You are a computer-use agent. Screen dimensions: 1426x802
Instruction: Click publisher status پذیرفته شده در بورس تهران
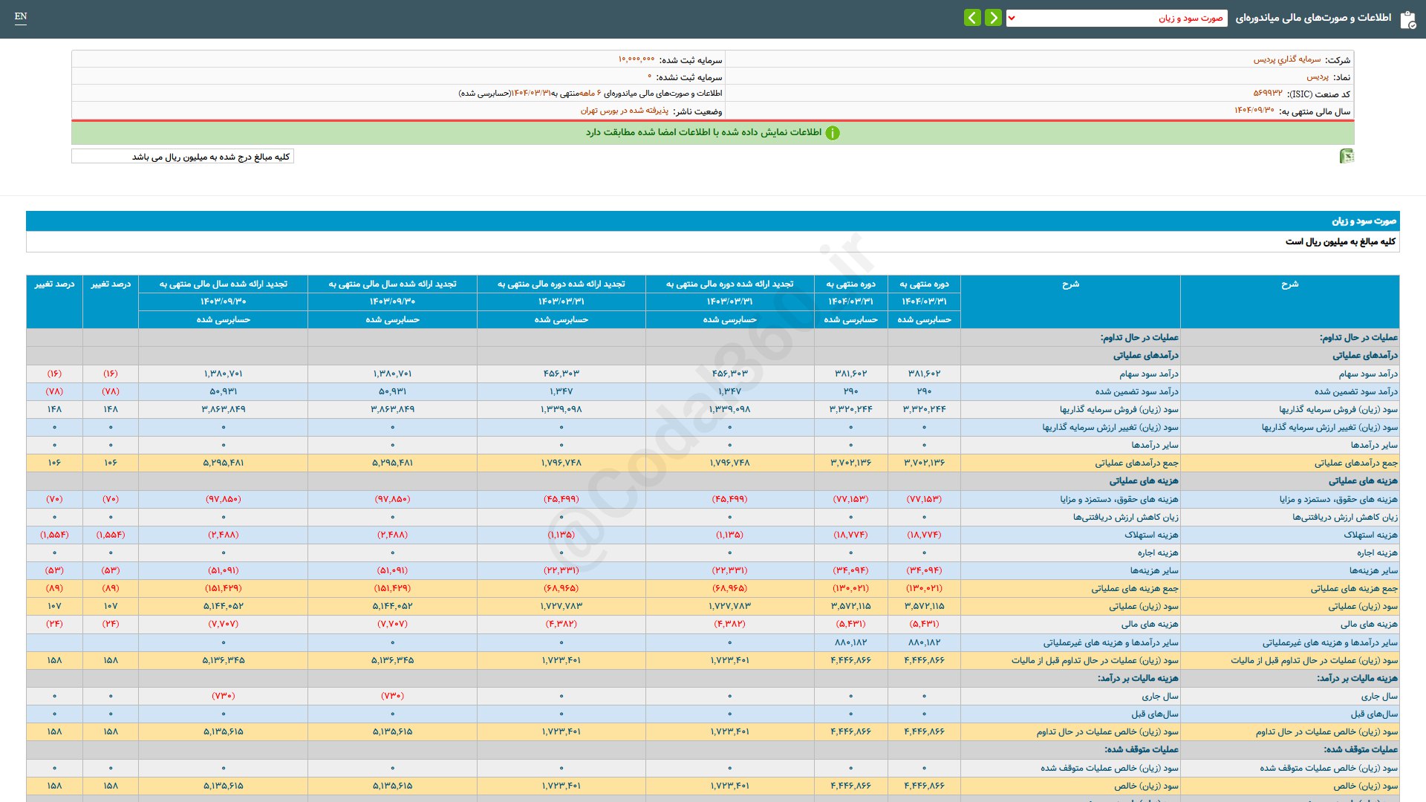click(625, 111)
